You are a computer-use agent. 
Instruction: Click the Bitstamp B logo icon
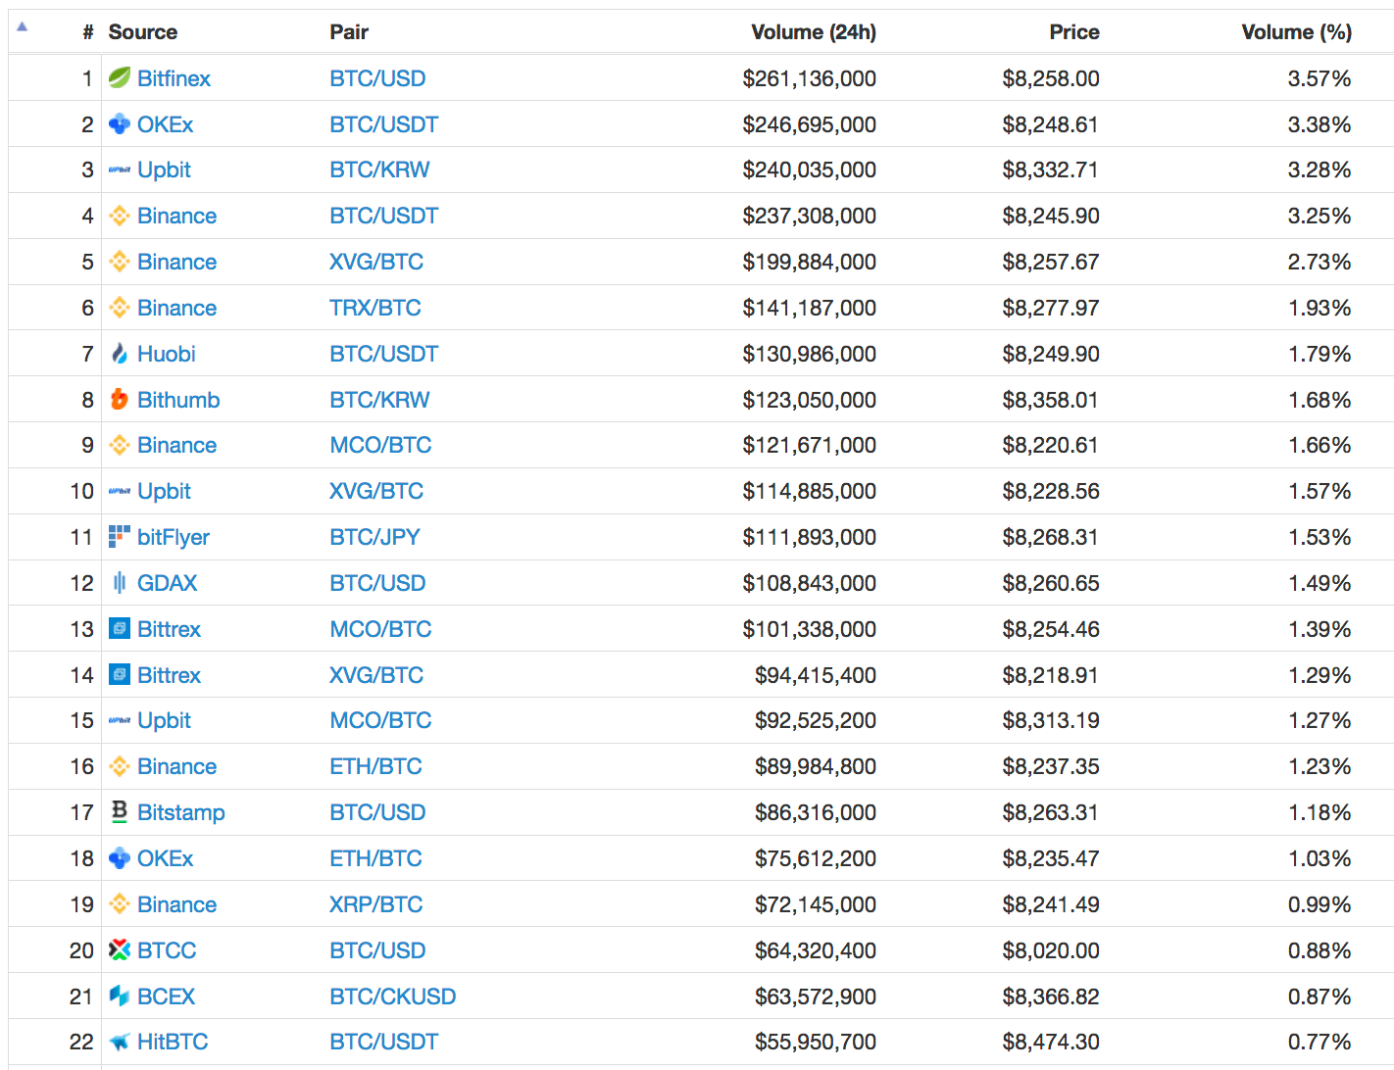[x=120, y=811]
